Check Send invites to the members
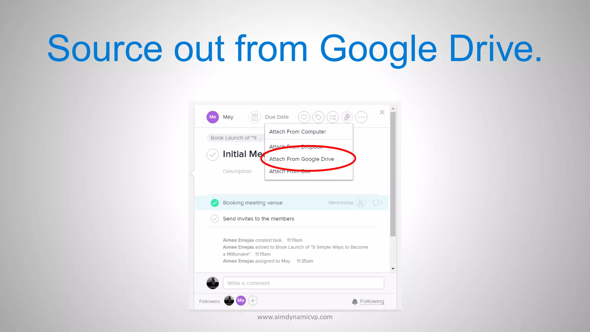The height and width of the screenshot is (332, 590). (x=215, y=219)
